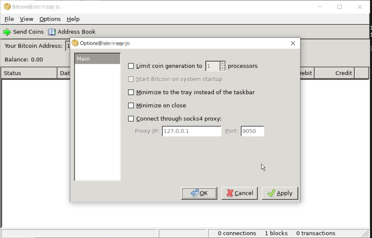
Task: Enable 'Minimize on close'
Action: coord(131,105)
